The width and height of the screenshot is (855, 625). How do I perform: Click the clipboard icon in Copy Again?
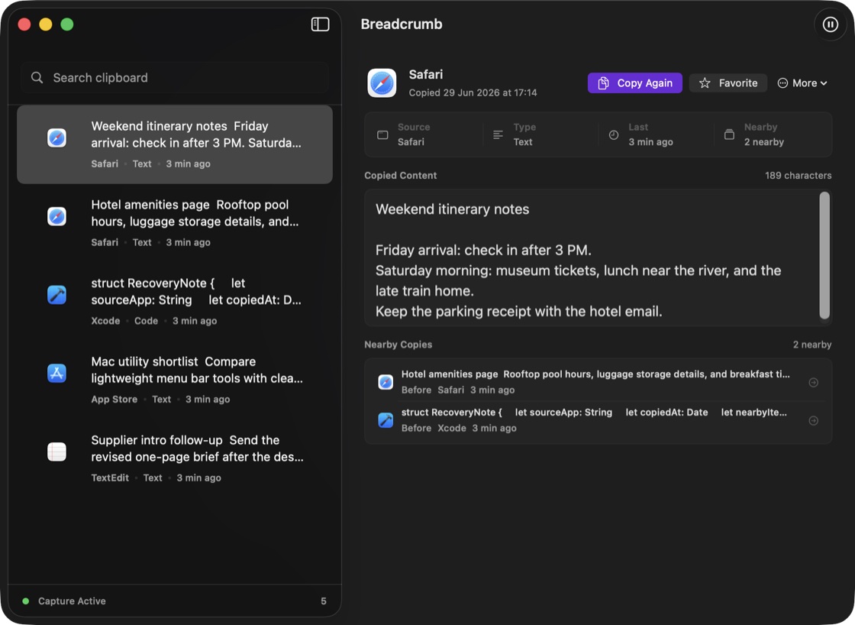(x=603, y=83)
